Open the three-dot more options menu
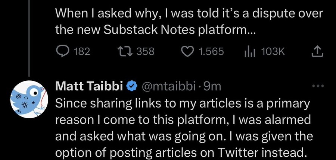This screenshot has height=160, width=336. tap(318, 86)
